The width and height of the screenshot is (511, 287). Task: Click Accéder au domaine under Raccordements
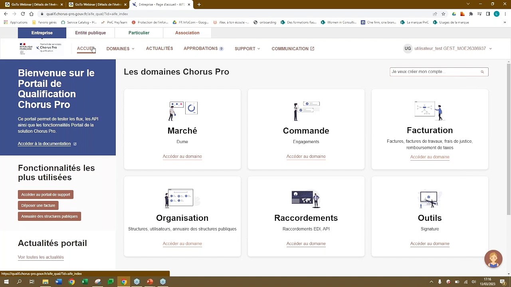(306, 244)
